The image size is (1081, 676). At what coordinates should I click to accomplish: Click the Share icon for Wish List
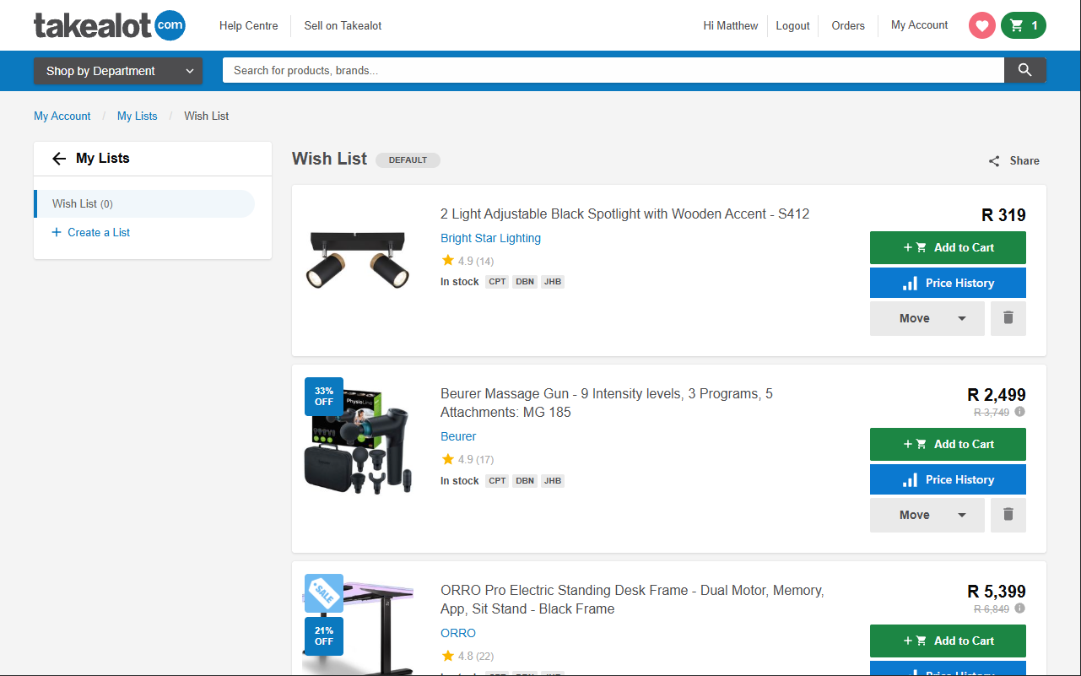(994, 161)
